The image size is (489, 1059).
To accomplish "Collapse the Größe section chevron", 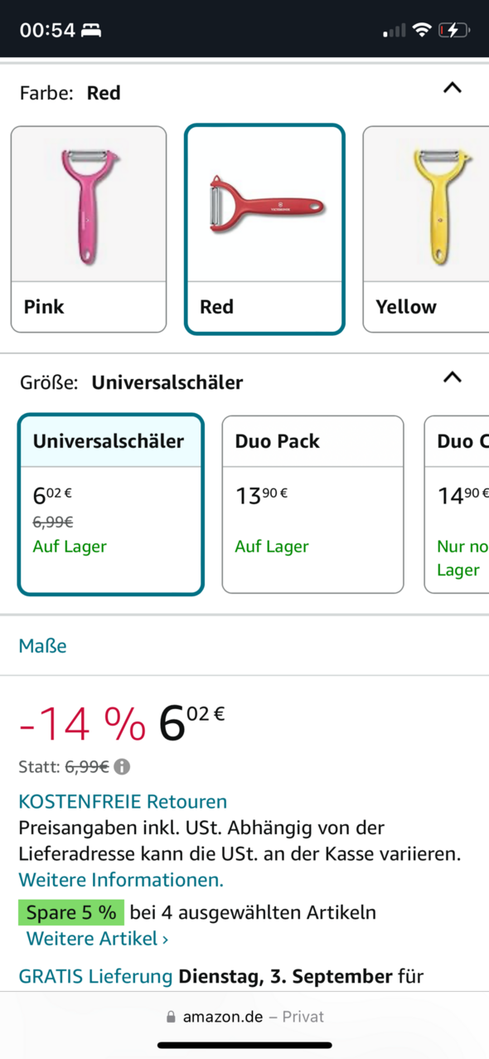I will pos(452,377).
